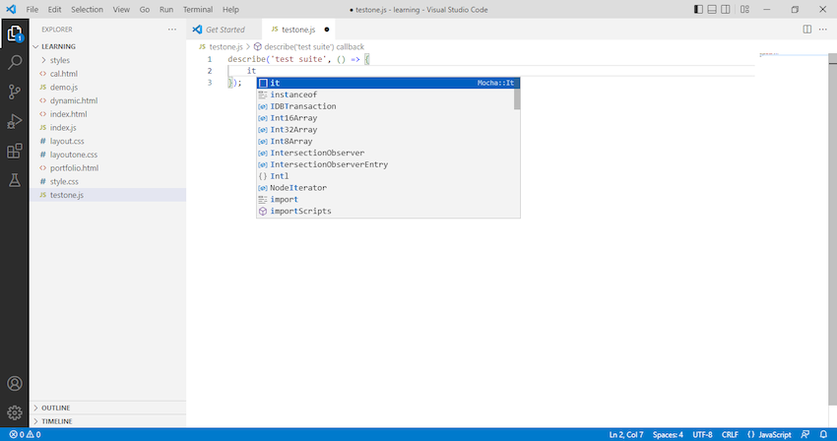The image size is (837, 441).
Task: Open style.css in explorer
Action: point(108,181)
